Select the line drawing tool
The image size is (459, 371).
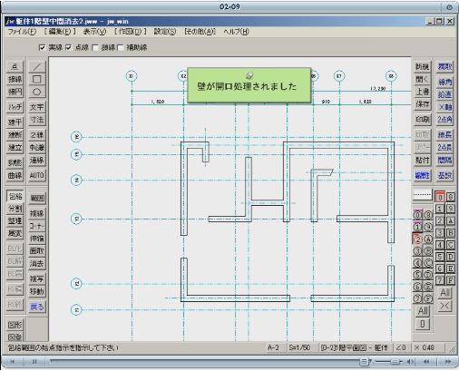pos(37,66)
